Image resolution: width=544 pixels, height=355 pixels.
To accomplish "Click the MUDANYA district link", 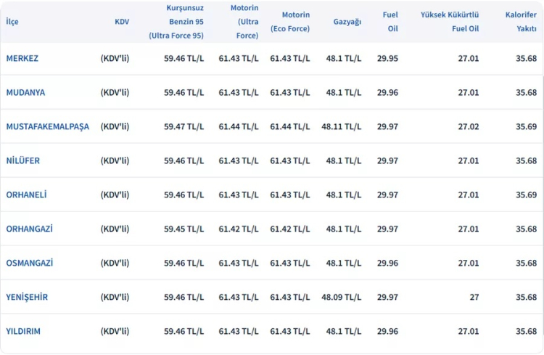I will click(x=25, y=92).
